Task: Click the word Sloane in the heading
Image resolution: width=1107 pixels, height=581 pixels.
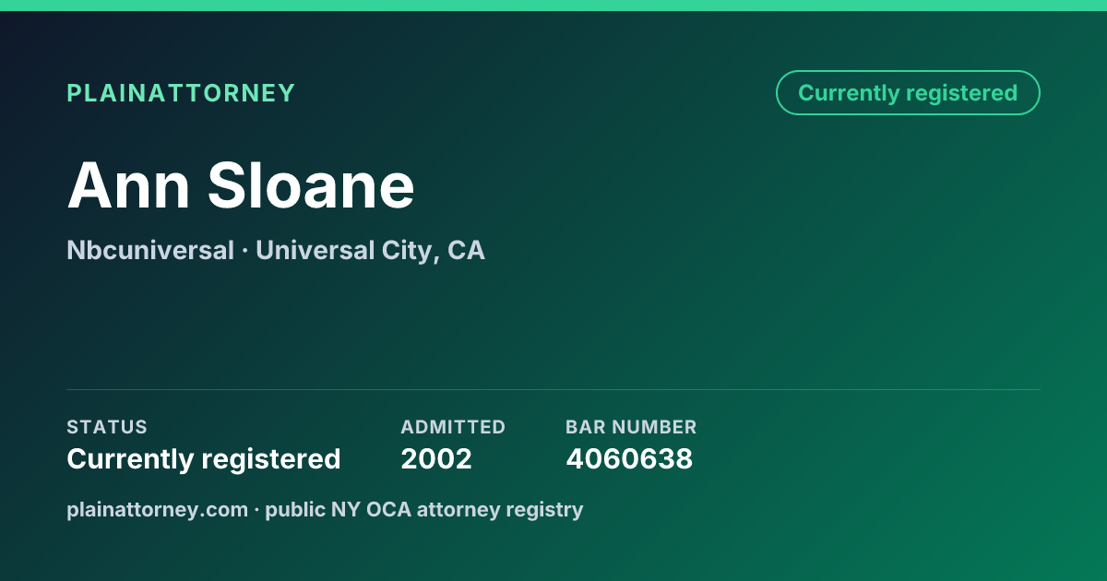Action: point(311,185)
